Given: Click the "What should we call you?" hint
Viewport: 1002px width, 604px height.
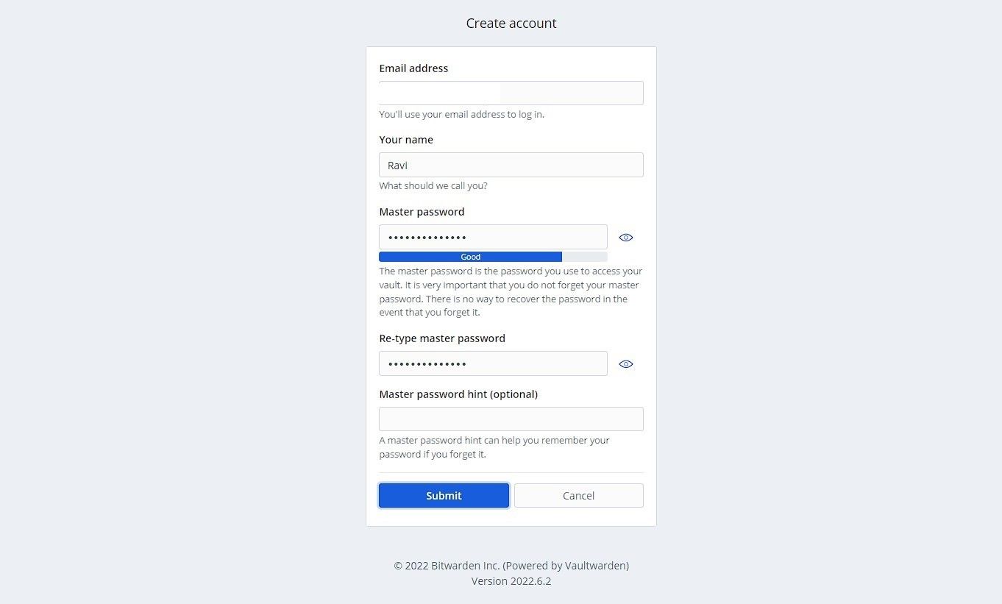Looking at the screenshot, I should pos(433,186).
